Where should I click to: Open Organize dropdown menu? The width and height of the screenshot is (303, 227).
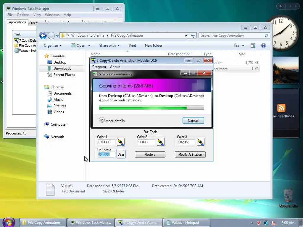point(53,46)
